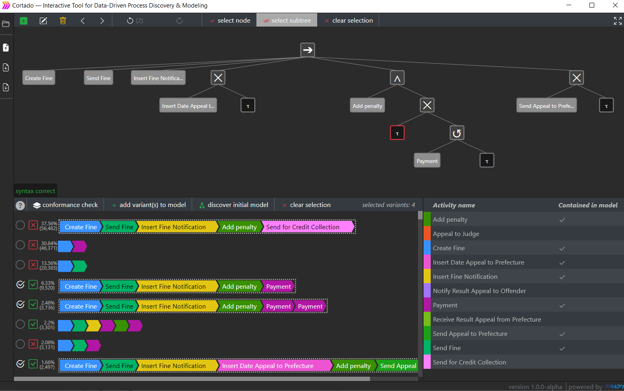The image size is (624, 391).
Task: Deselect the 2.48% variant checkmark
Action: pos(20,305)
